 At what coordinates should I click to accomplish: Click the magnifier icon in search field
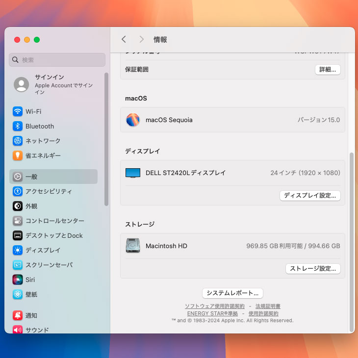[15, 60]
